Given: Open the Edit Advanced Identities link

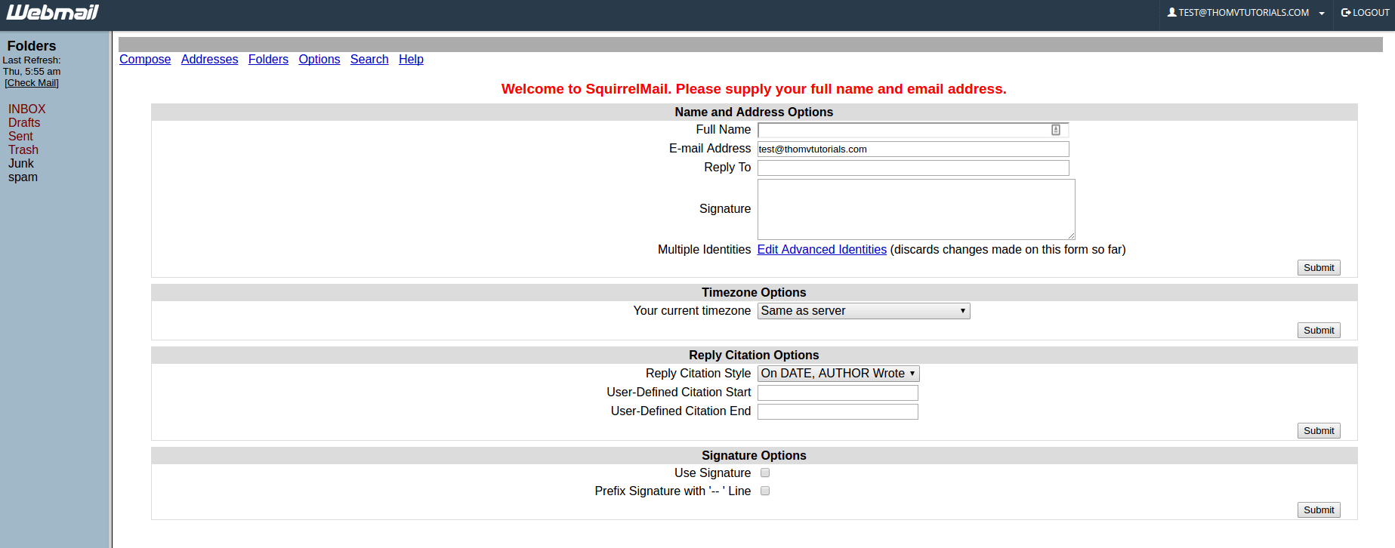Looking at the screenshot, I should click(822, 249).
